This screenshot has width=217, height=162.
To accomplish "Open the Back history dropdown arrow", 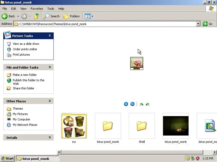I will tap(18, 16).
